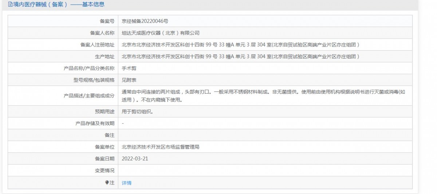Select the record number 京经械备20220046号
This screenshot has height=194, width=437.
click(x=145, y=21)
